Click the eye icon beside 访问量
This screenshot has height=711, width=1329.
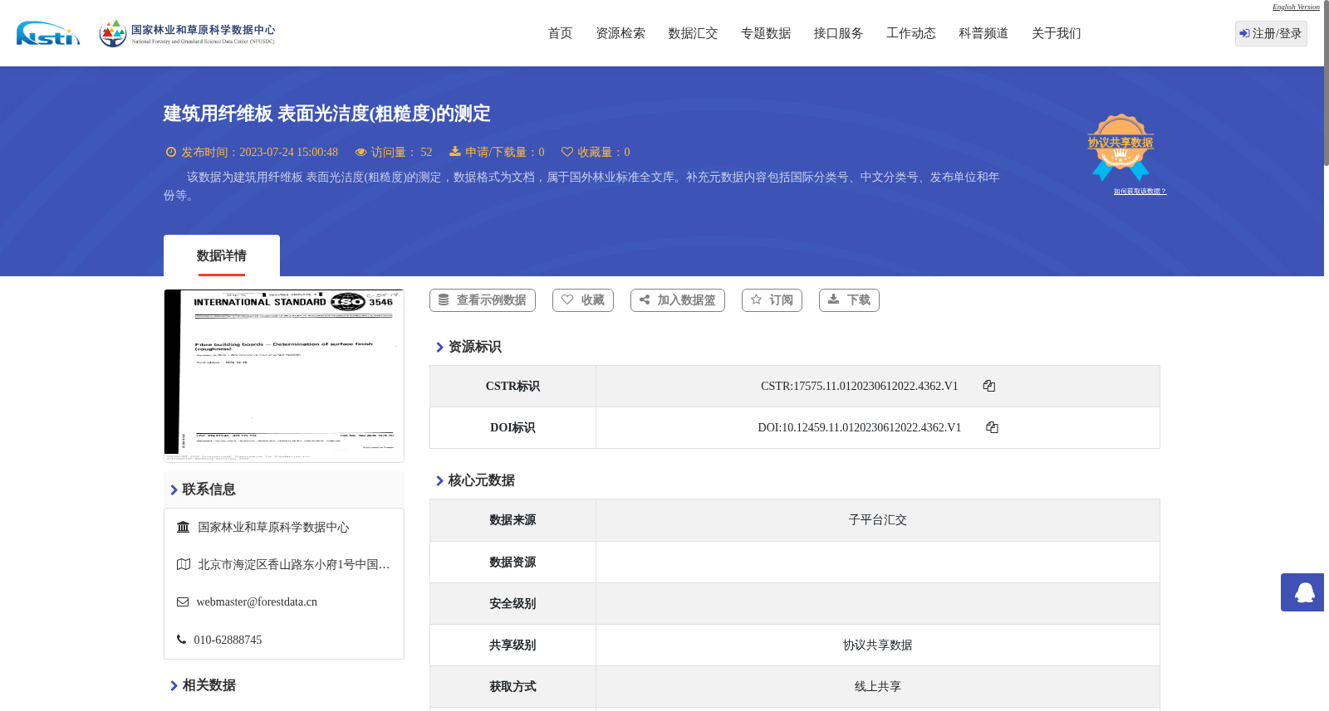click(360, 152)
